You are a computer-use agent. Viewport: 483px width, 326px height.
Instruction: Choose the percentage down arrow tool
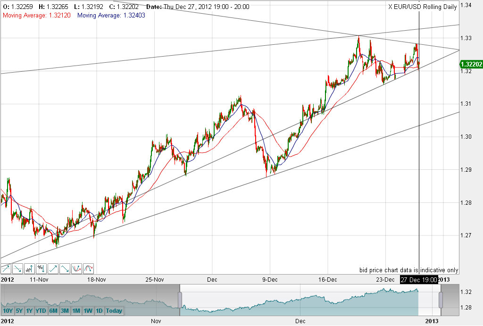[x=42, y=269]
